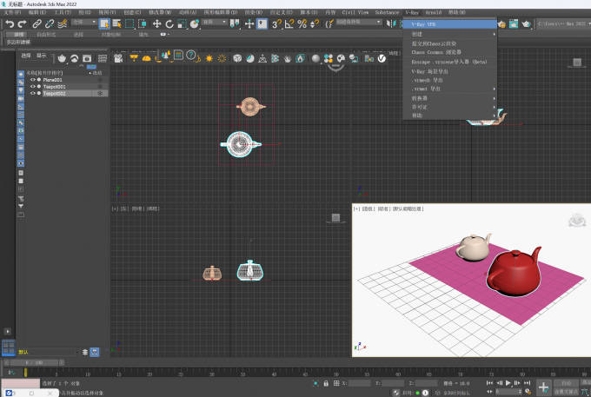Select Teapot001 in scene explorer
591x397 pixels.
coord(54,87)
